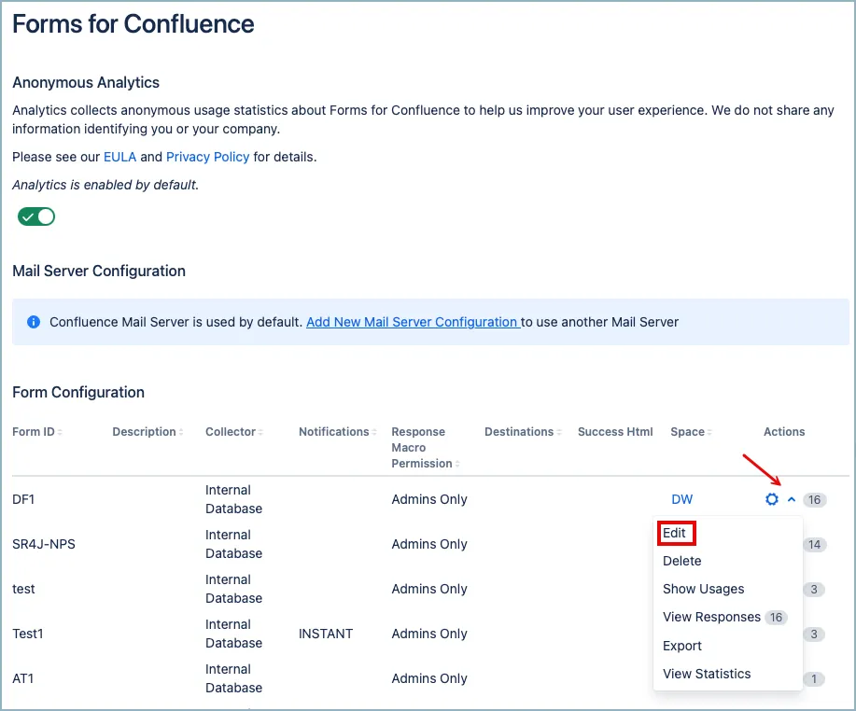Click Admins Only in the DF1 row

tap(429, 499)
